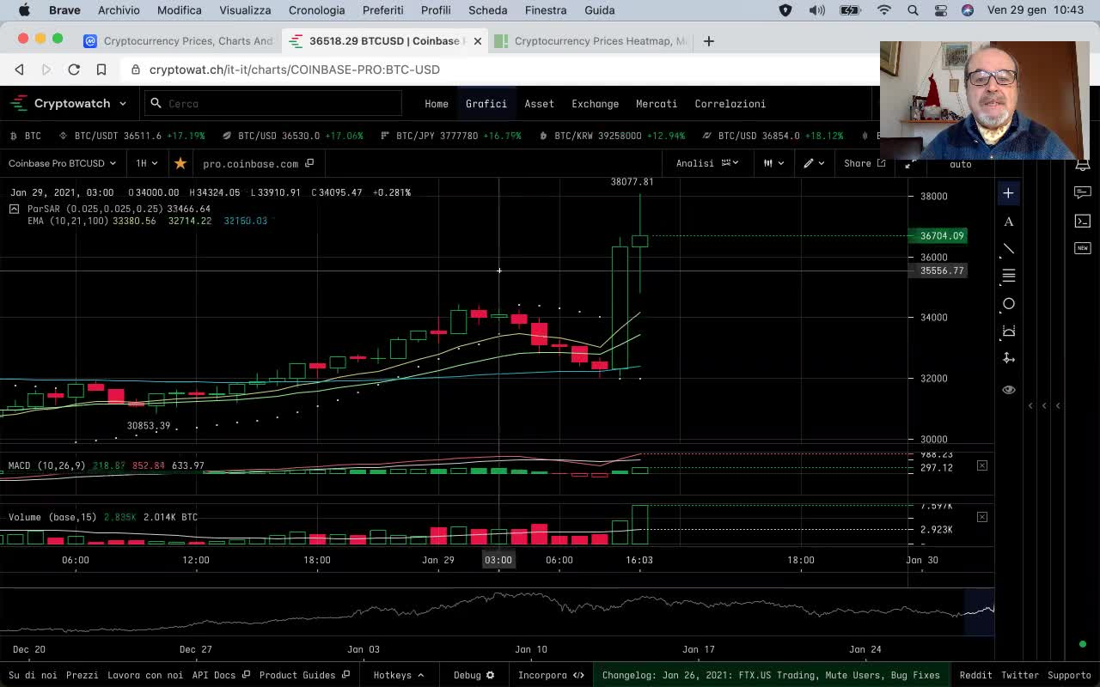Click the address bar URL
The height and width of the screenshot is (687, 1100).
pos(294,70)
